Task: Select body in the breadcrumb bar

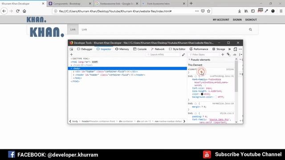Action: tap(75, 121)
